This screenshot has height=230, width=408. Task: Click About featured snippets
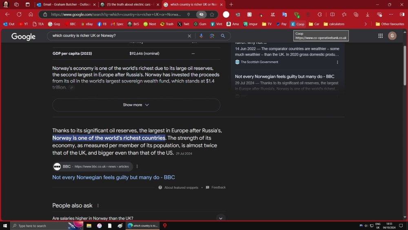178,188
